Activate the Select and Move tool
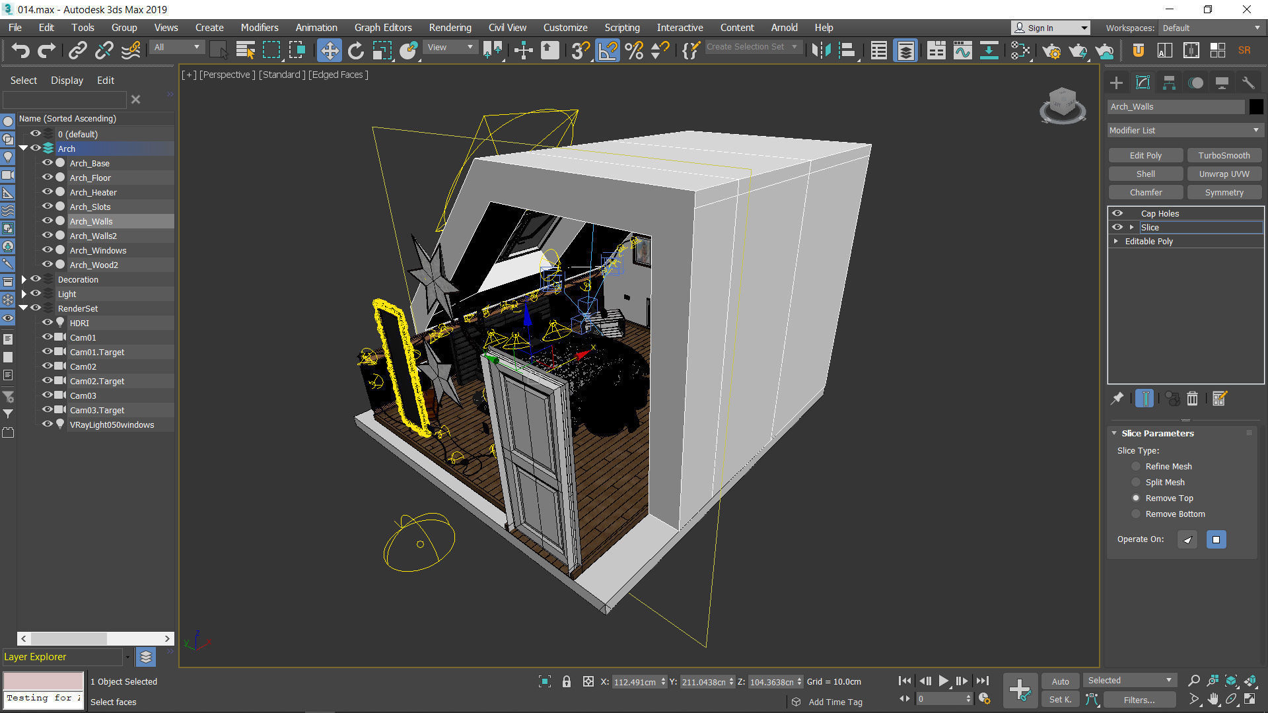 (329, 50)
